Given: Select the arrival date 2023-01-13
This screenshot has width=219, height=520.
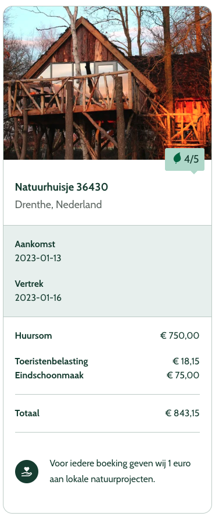Looking at the screenshot, I should (38, 258).
